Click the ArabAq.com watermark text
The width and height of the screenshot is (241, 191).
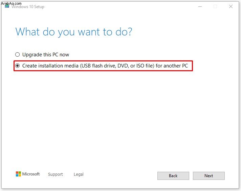(x=11, y=3)
